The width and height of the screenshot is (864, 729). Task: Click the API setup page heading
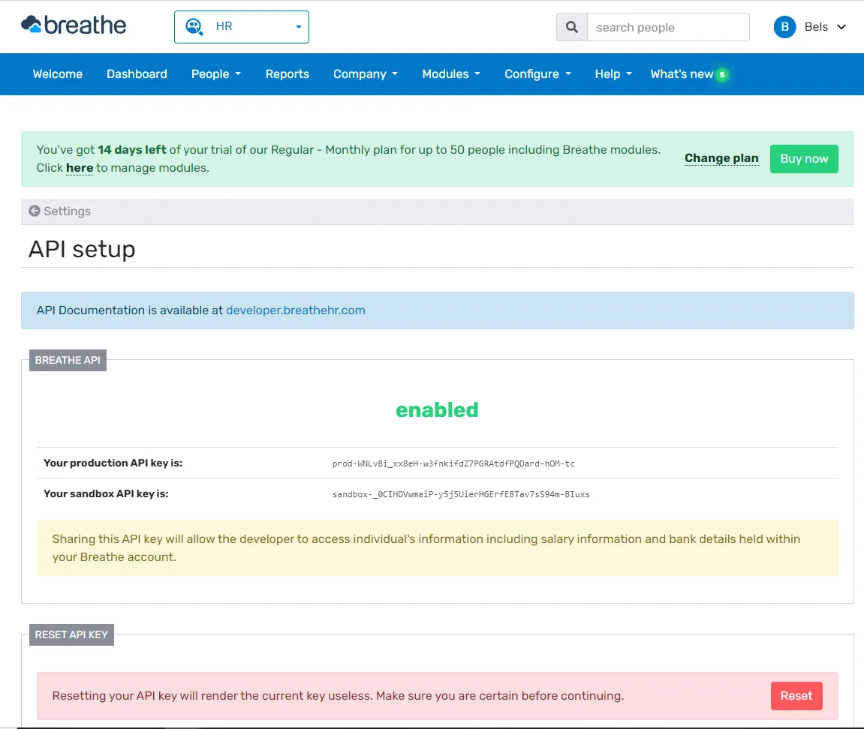pos(82,249)
